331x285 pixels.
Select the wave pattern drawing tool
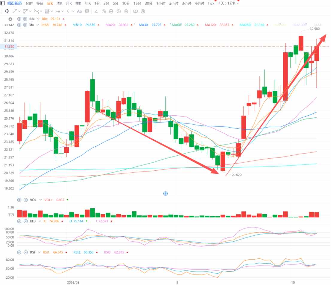(x=36, y=11)
